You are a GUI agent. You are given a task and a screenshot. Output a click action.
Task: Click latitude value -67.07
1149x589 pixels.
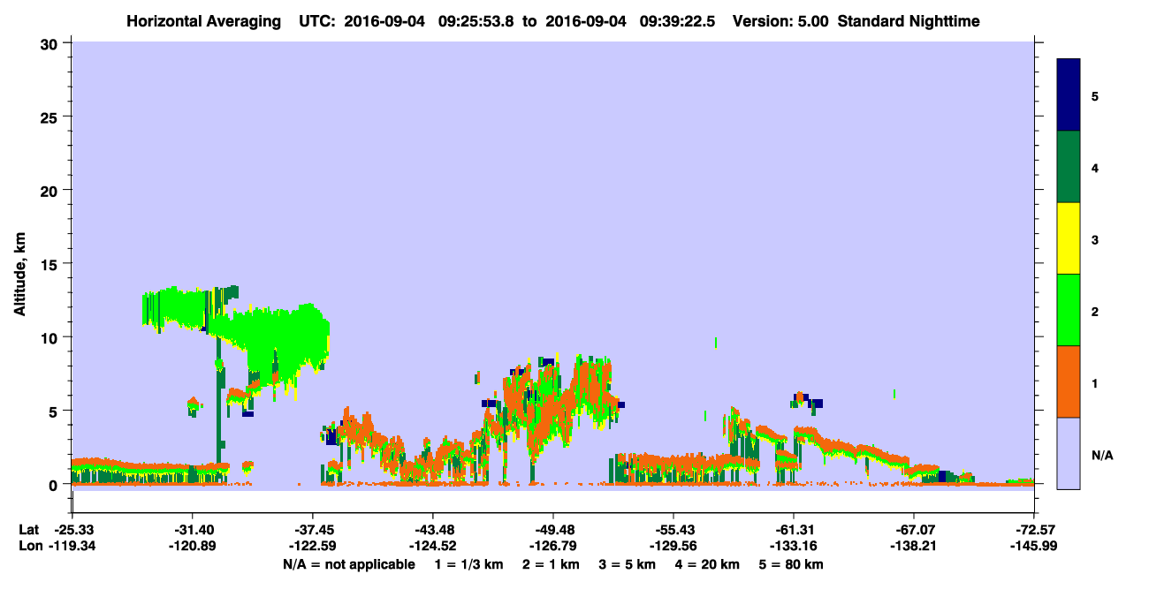914,529
